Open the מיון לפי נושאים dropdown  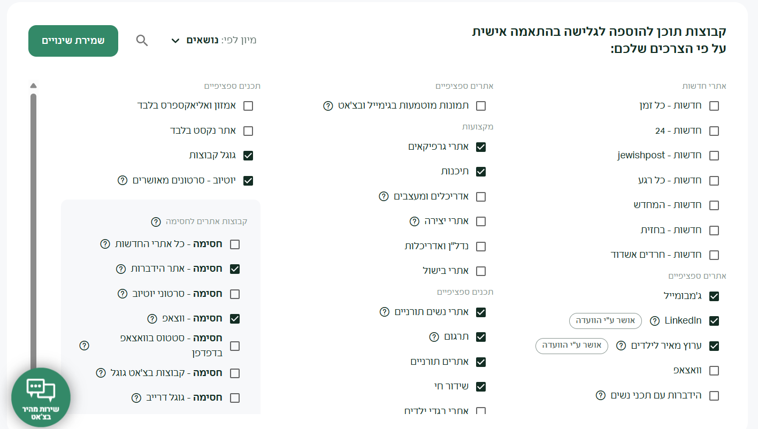pos(214,40)
